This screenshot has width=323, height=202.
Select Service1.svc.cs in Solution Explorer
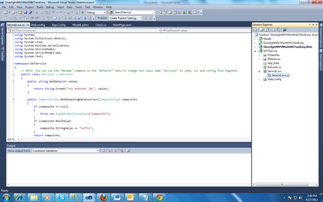(281, 75)
